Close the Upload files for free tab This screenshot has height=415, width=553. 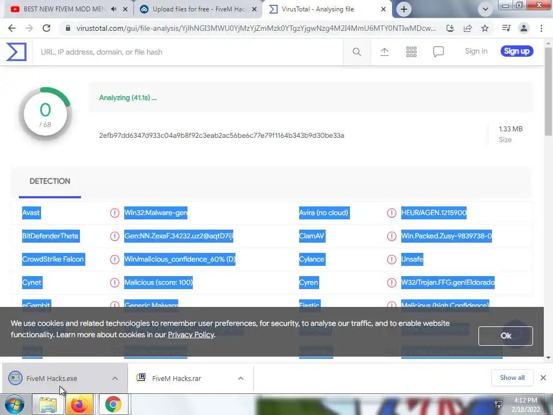click(x=254, y=9)
